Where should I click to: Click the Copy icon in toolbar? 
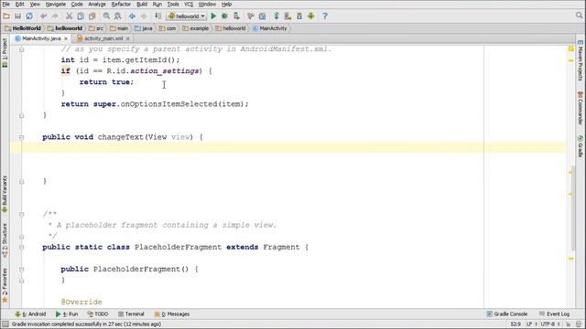click(81, 16)
